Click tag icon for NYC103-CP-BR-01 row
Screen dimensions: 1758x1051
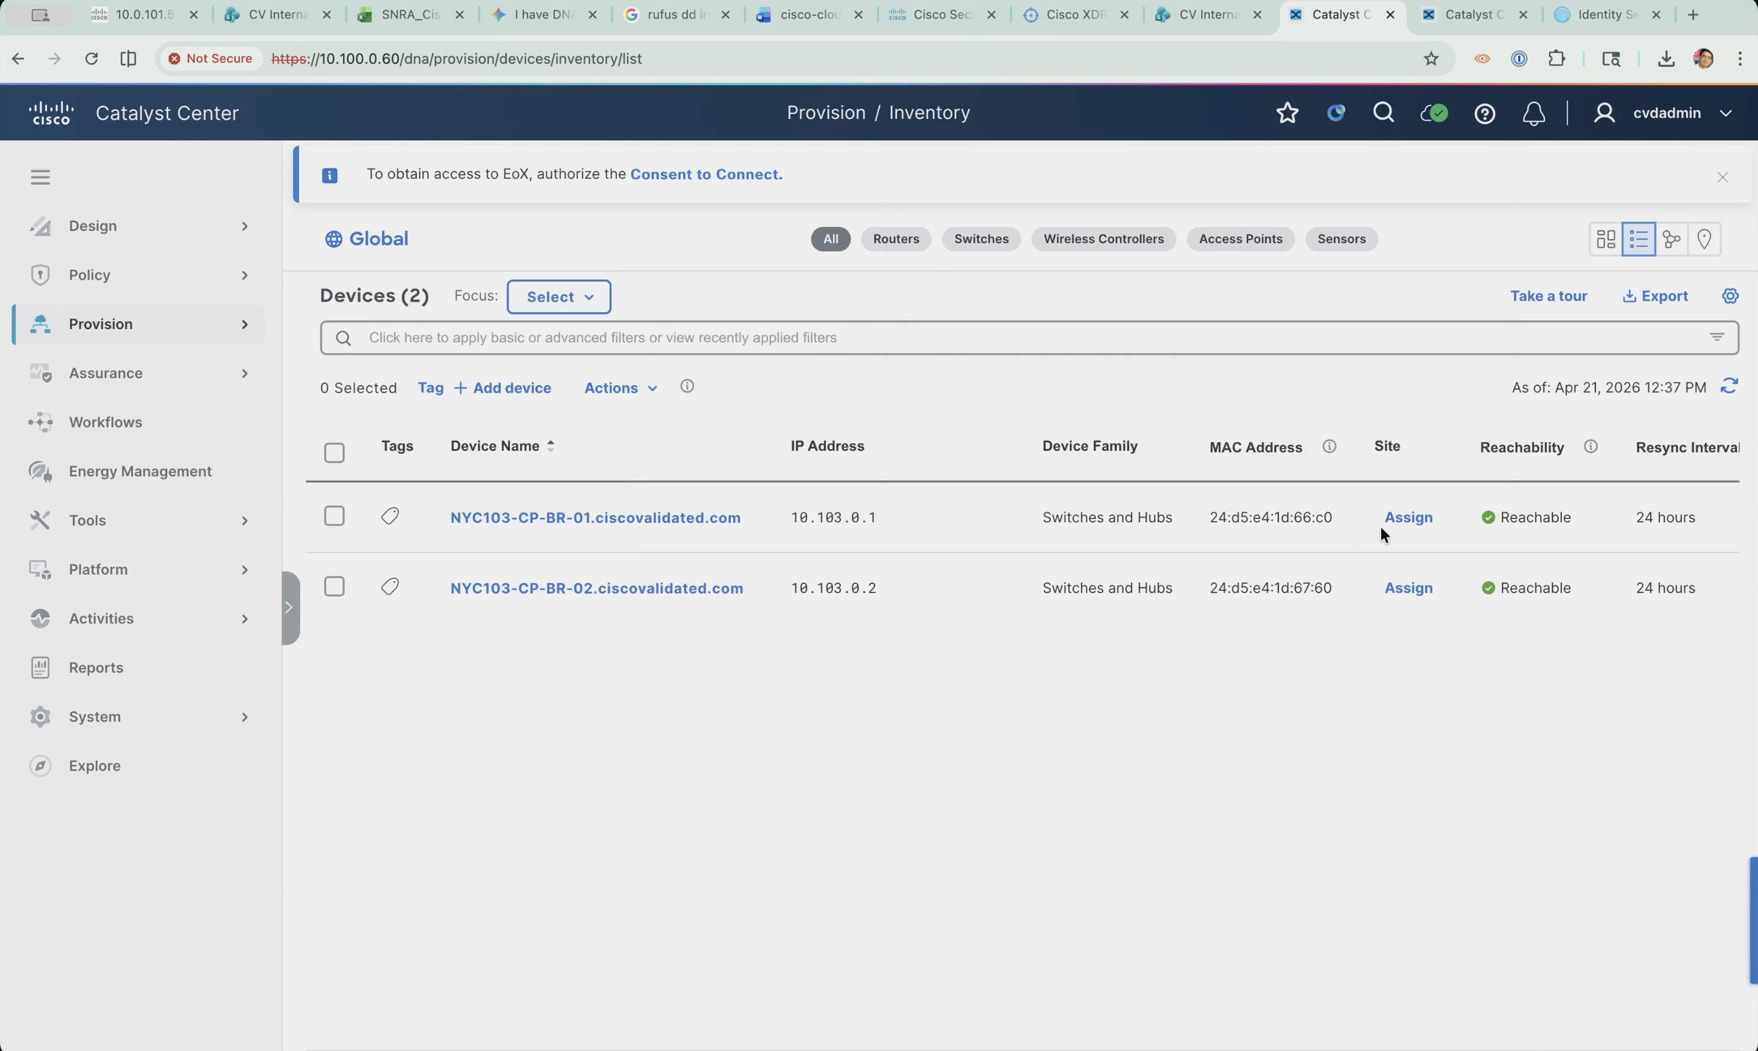390,517
